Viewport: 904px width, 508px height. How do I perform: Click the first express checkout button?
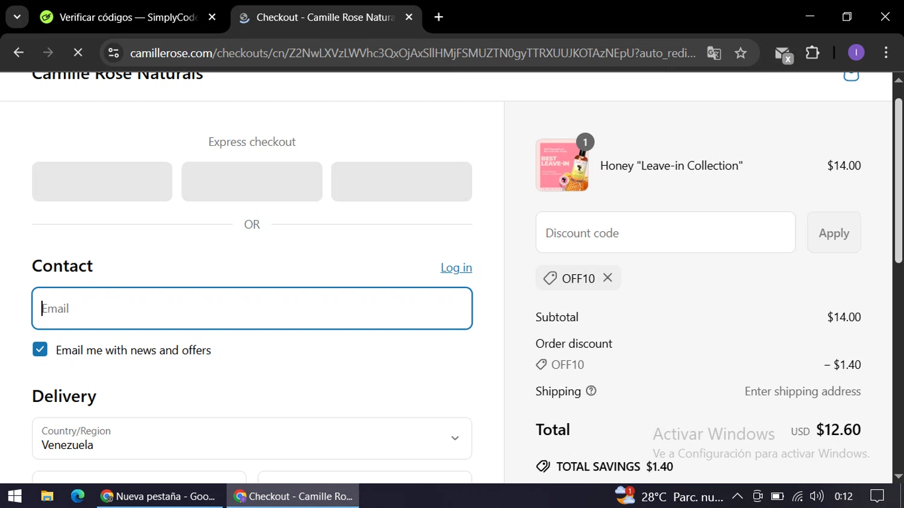click(x=102, y=181)
